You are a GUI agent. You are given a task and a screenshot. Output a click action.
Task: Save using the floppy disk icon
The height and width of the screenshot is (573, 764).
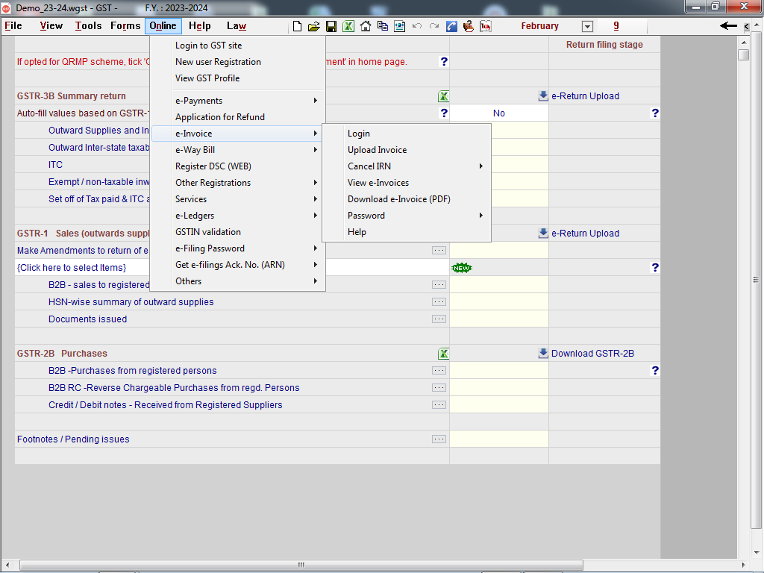pyautogui.click(x=331, y=26)
